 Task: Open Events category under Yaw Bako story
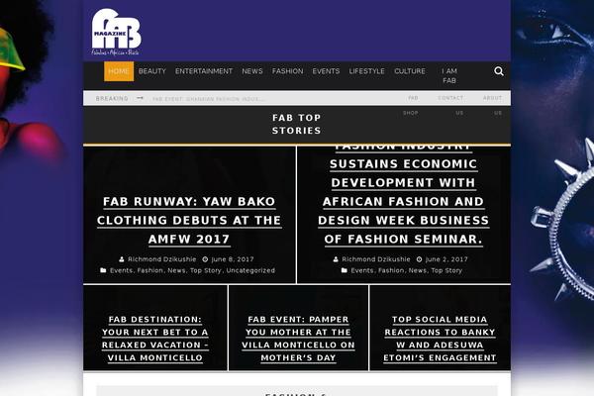pos(121,270)
